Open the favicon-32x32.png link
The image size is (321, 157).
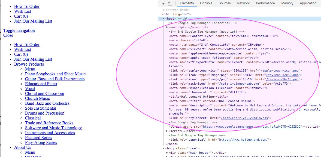[x=282, y=75]
